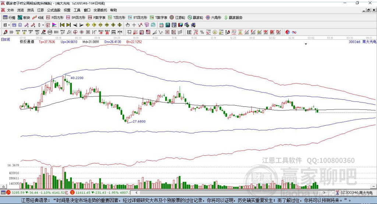Click the 27.6800 low price label
Viewport: 377px width, 204px height.
click(139, 122)
